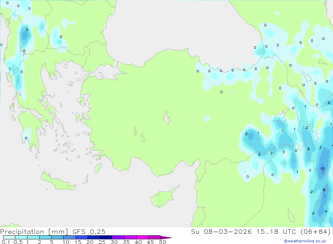Pick the 5–10 mm legend color swatch
The image size is (333, 244).
click(x=57, y=237)
